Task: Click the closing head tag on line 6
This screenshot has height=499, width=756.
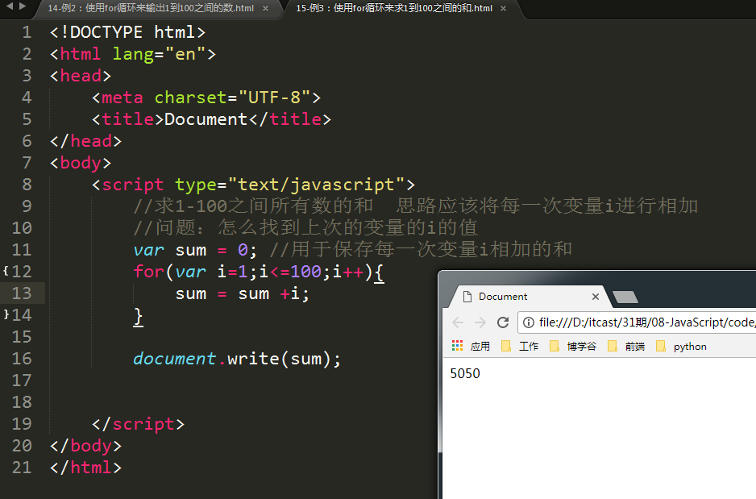Action: point(85,141)
